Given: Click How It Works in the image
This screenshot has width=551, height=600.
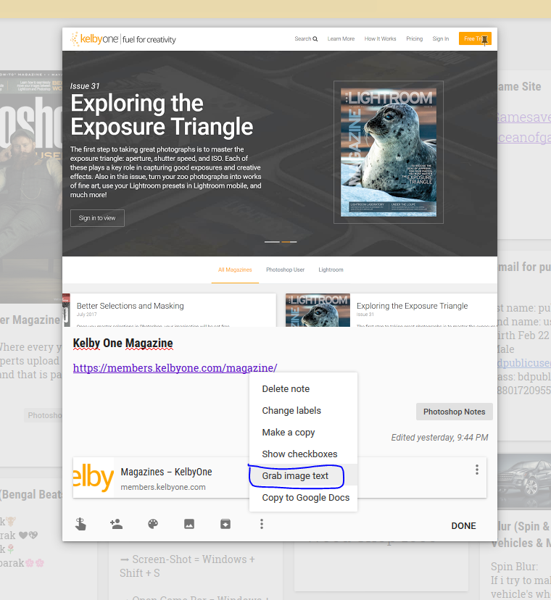Looking at the screenshot, I should 380,39.
